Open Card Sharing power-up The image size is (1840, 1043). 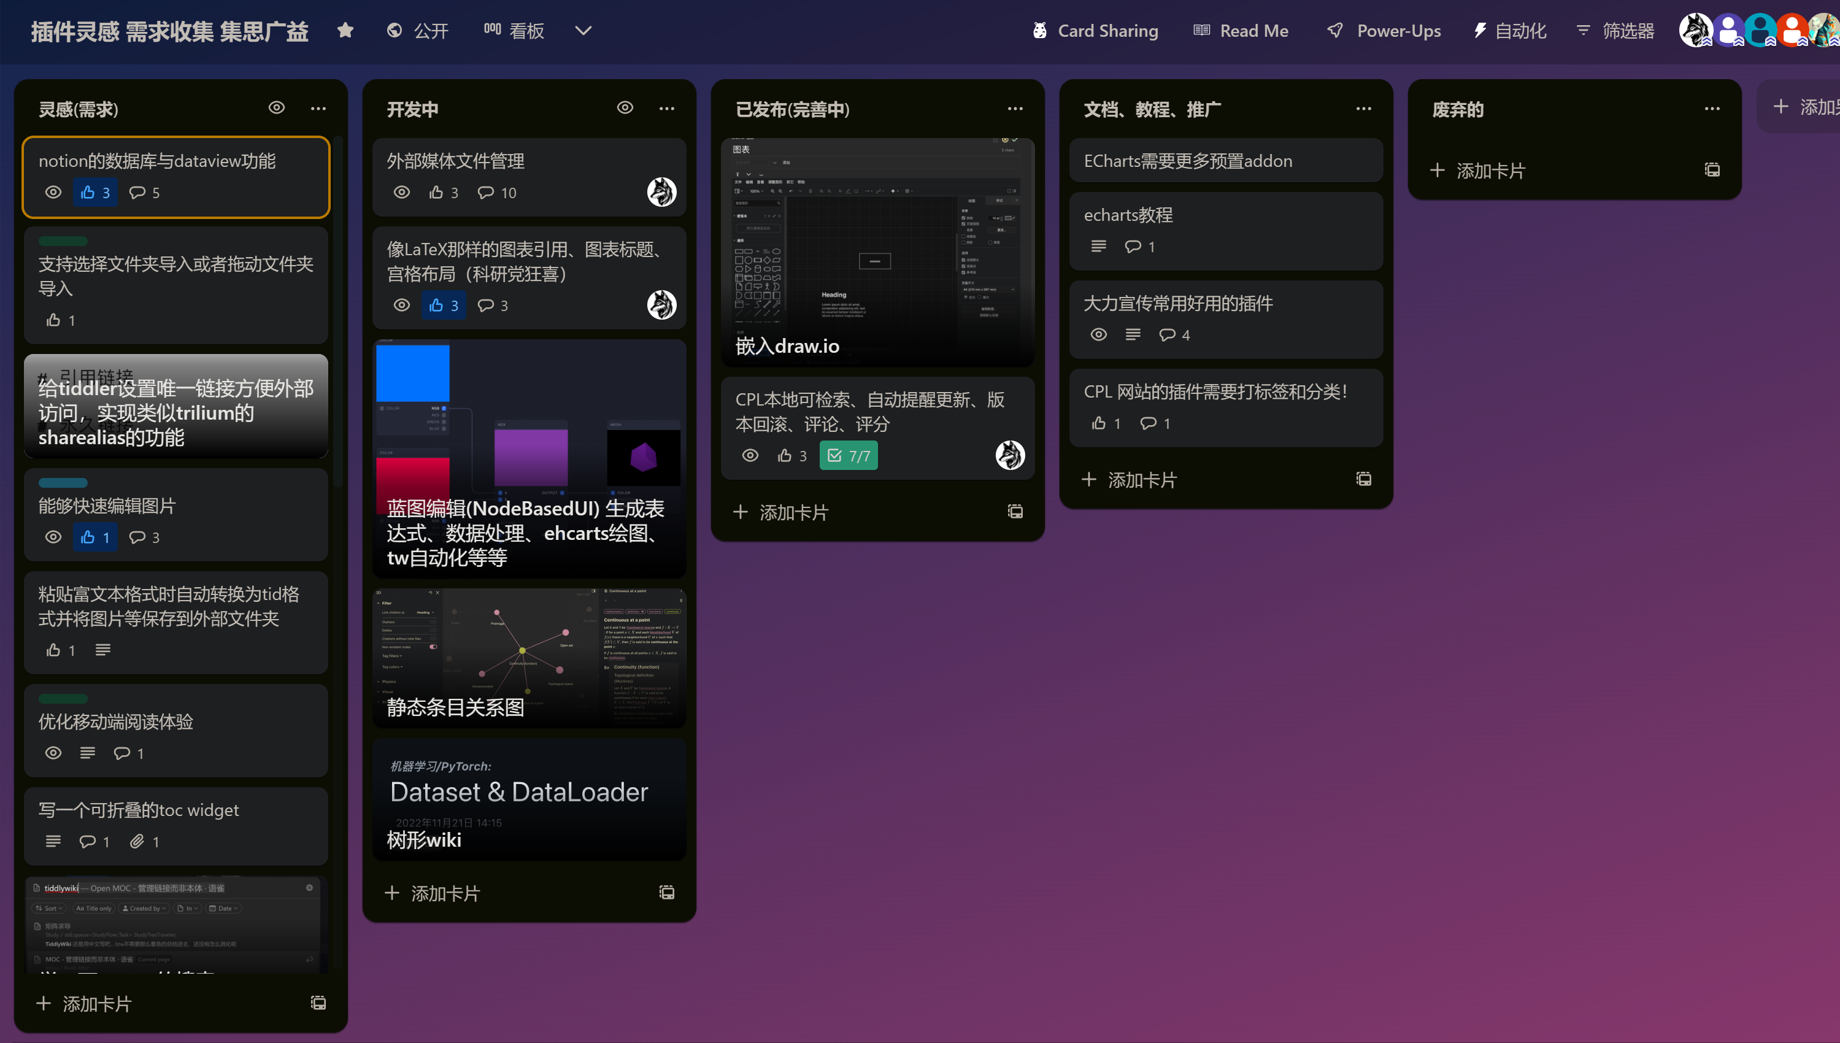1095,31
